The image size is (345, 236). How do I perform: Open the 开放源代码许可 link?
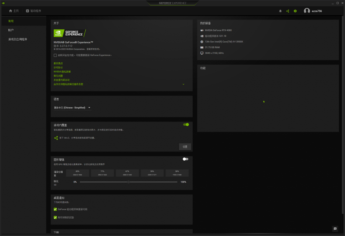tap(62, 80)
